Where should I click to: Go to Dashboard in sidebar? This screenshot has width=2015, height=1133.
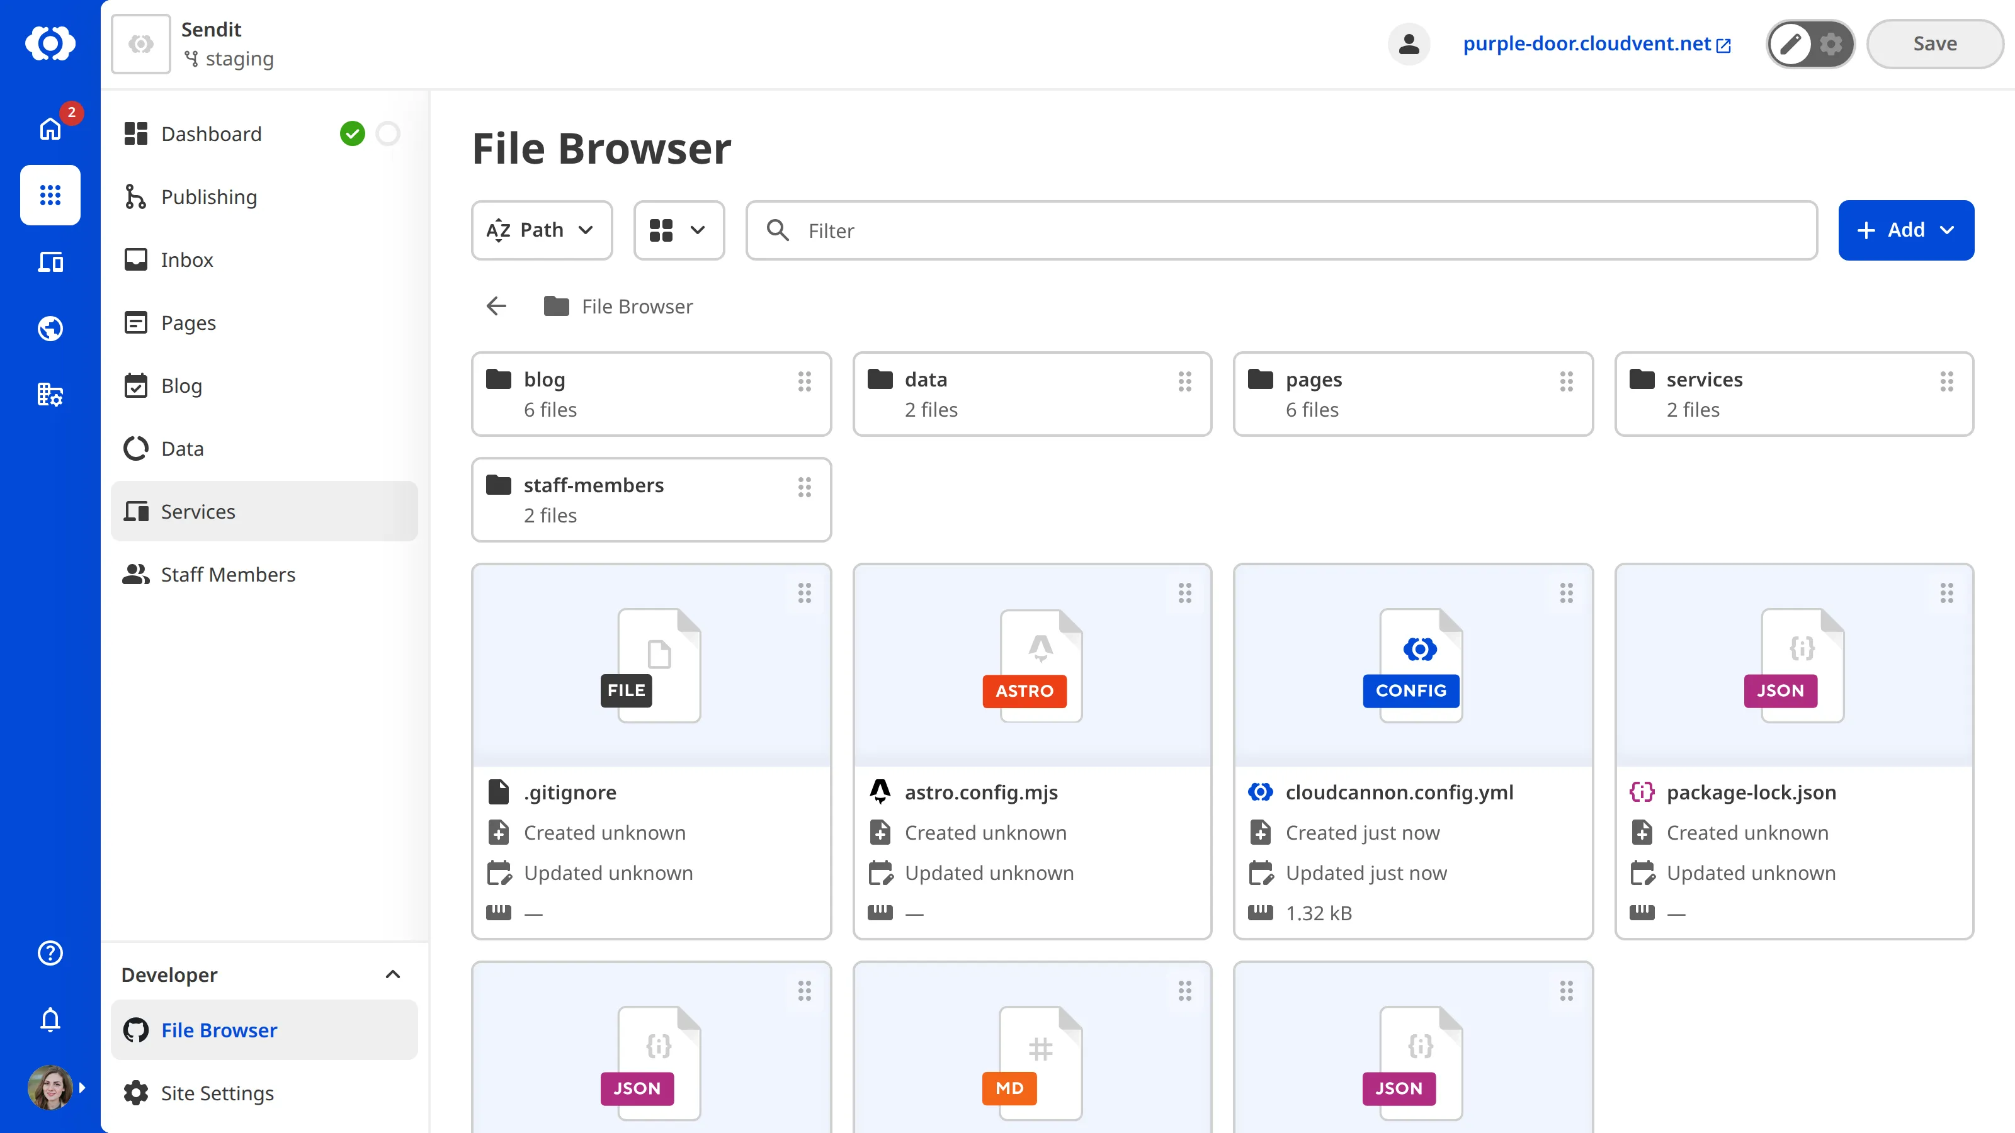click(211, 133)
